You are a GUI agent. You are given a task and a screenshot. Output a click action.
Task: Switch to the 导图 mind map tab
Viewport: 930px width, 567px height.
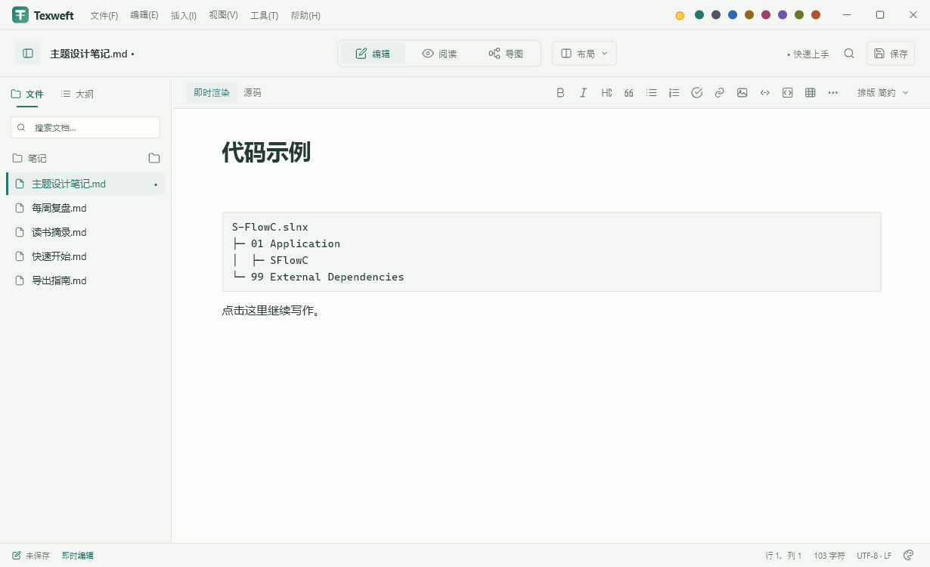506,54
